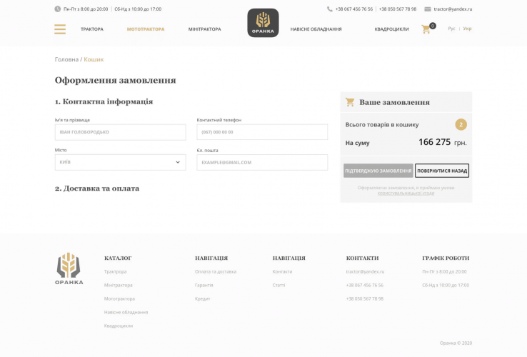Expand the Місто city dropdown
This screenshot has width=527, height=357.
click(120, 162)
